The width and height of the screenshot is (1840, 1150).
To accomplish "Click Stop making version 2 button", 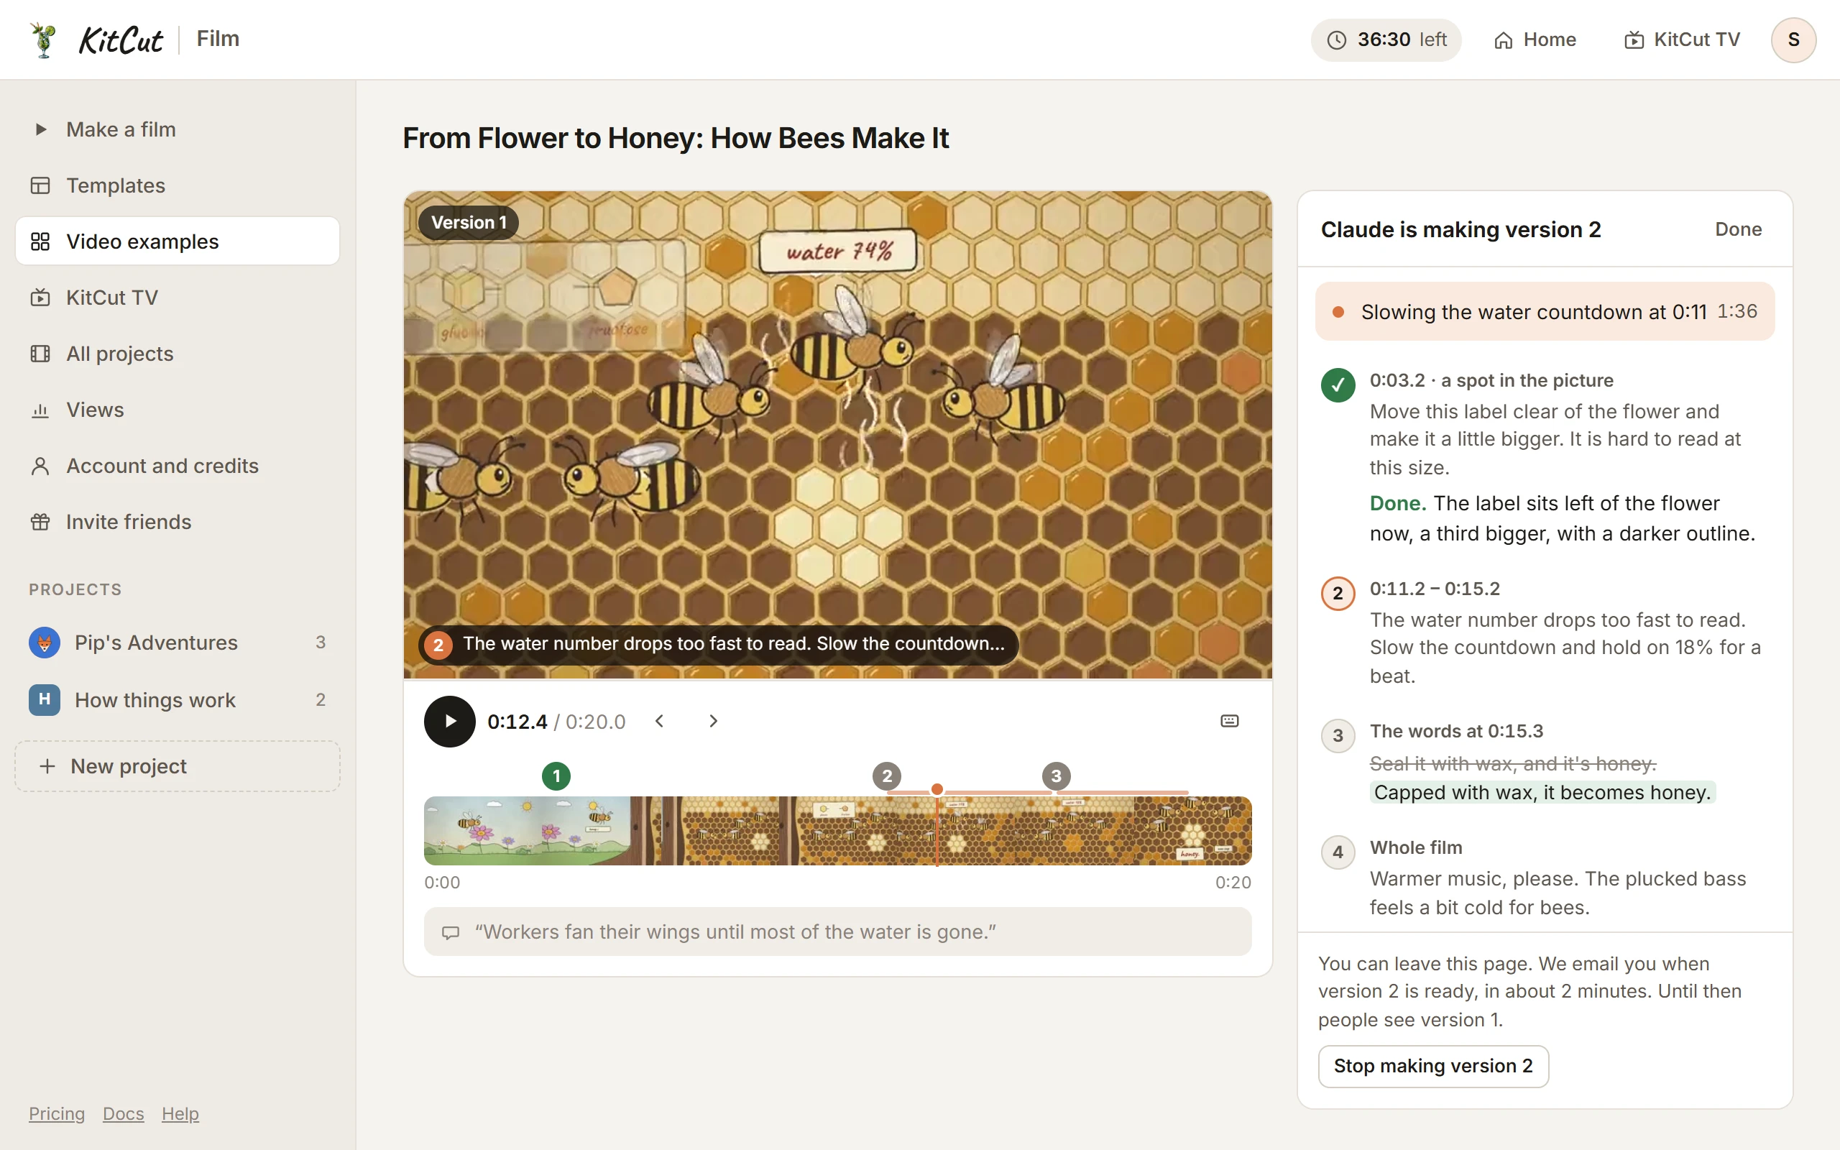I will [1432, 1066].
